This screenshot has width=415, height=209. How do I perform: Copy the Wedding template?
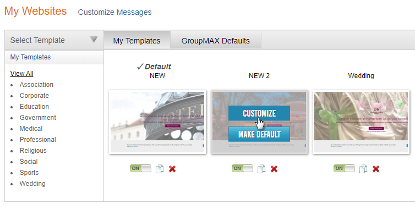(363, 169)
